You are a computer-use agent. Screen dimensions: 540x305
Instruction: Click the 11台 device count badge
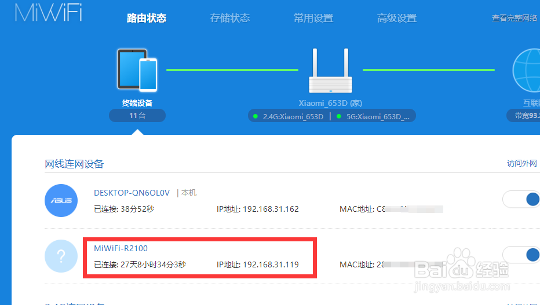tap(137, 116)
